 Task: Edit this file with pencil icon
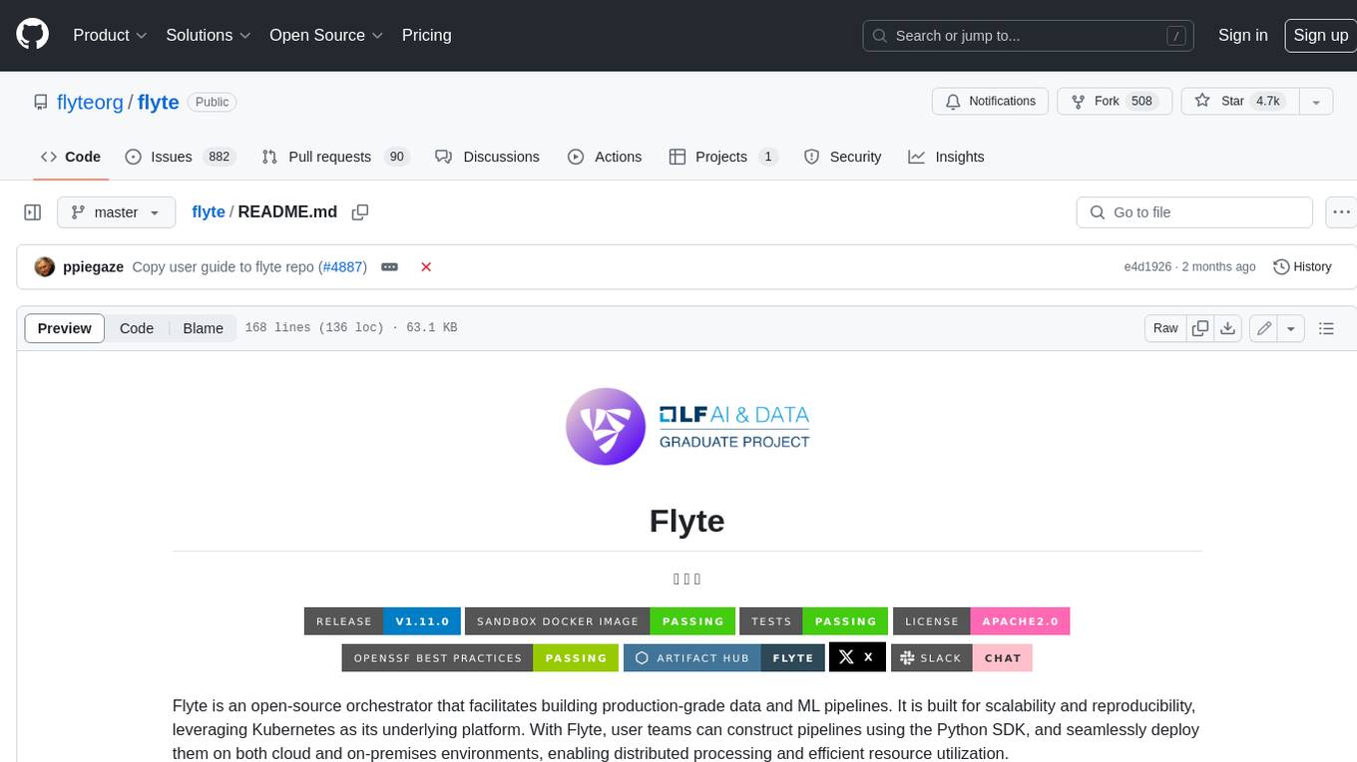click(x=1263, y=328)
